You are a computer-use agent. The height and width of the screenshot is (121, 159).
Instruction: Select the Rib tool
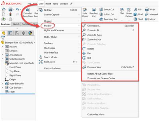[138, 9]
